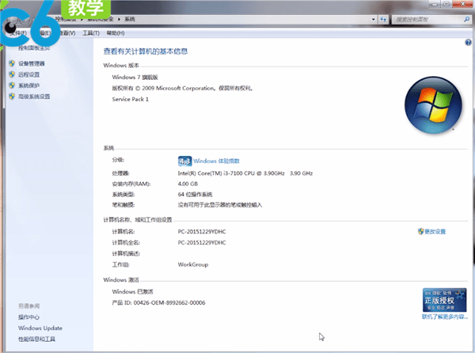Open the Help (帮助) menu

point(116,33)
